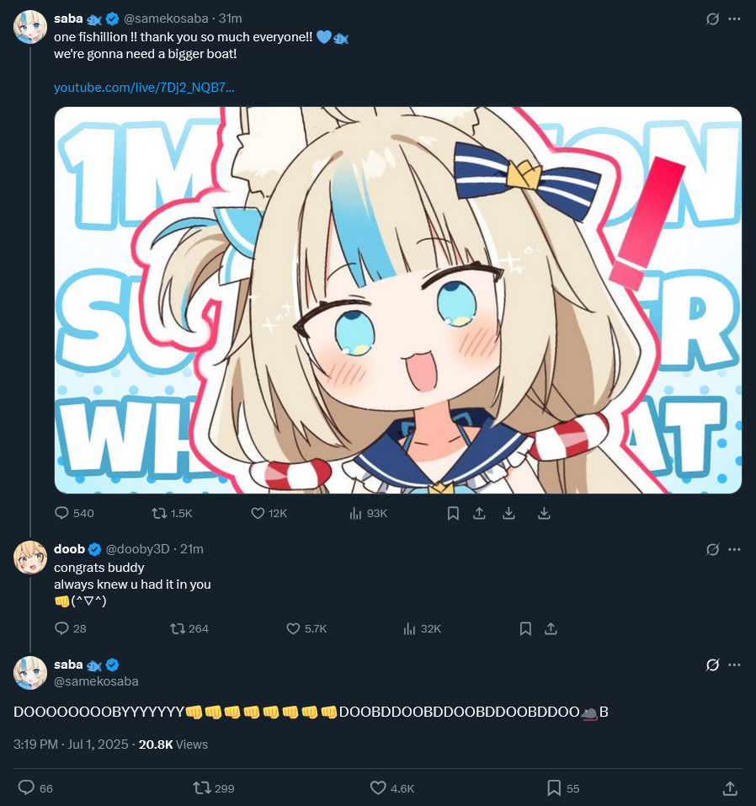Share saba's top tweet via share icon

[479, 513]
